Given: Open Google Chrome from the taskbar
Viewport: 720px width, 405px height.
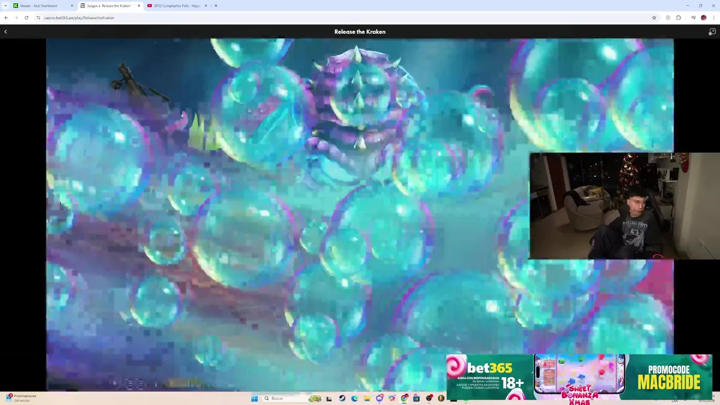Looking at the screenshot, I should (404, 398).
